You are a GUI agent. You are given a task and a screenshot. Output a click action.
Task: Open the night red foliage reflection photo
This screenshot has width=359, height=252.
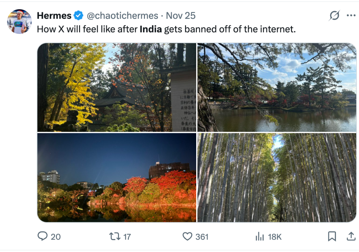117,177
